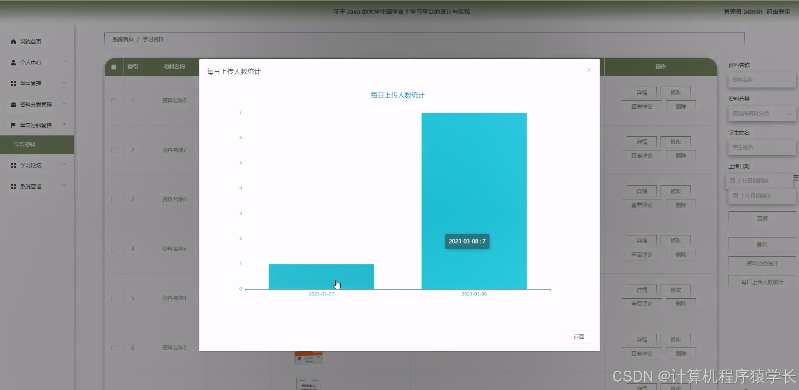Click the 资料名称 column header

(174, 67)
